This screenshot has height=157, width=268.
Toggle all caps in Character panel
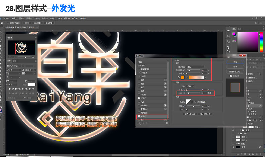pyautogui.click(x=16, y=89)
